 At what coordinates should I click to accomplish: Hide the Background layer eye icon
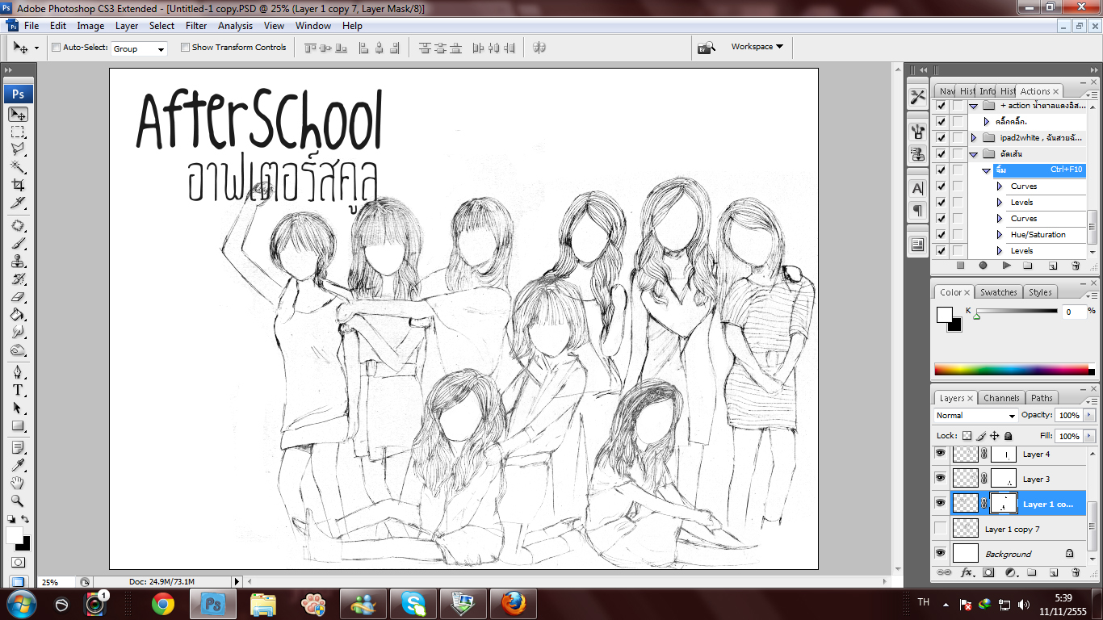(x=940, y=554)
